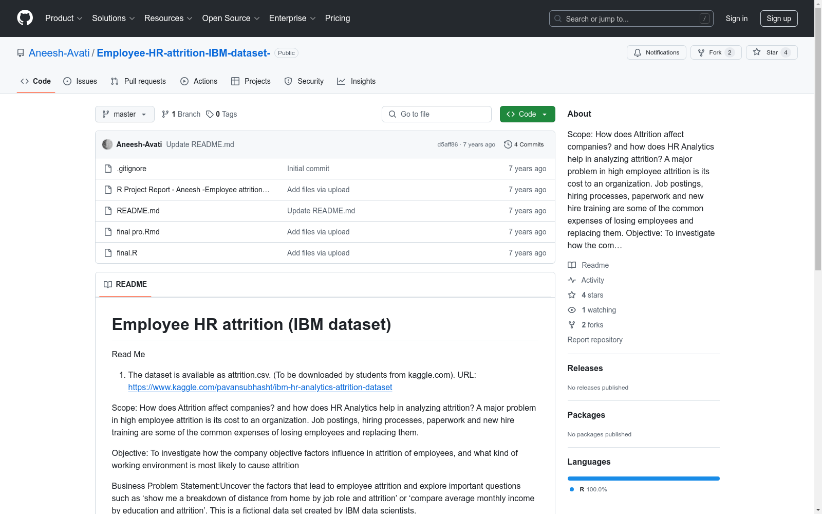Focus the Search or jump to field
The width and height of the screenshot is (822, 514).
[x=631, y=19]
